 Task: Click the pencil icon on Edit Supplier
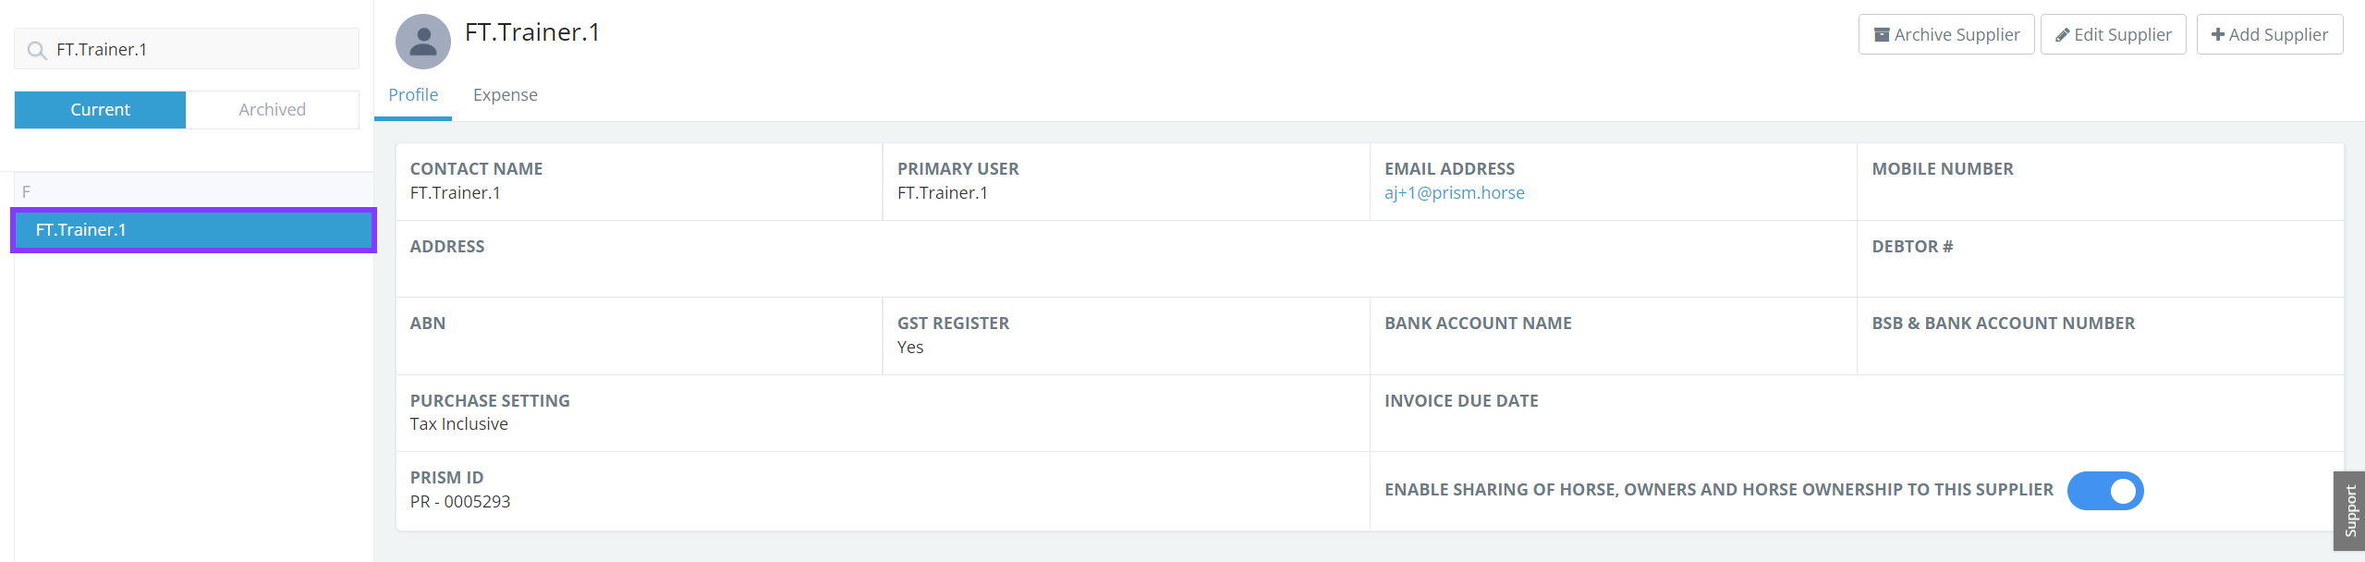(2062, 35)
